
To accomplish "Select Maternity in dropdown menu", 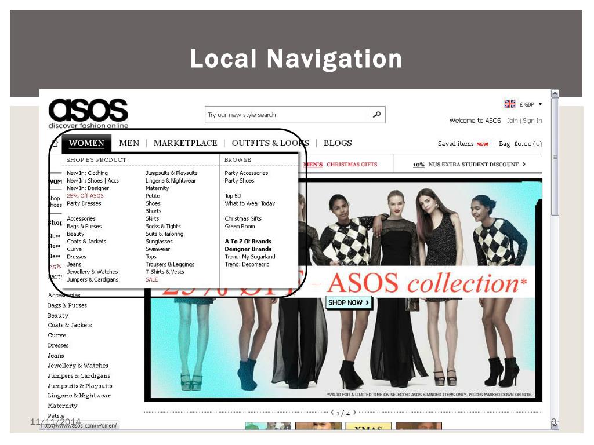I will [157, 188].
